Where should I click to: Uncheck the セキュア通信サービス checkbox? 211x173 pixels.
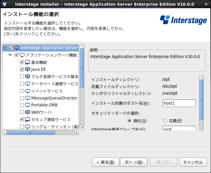(22, 119)
